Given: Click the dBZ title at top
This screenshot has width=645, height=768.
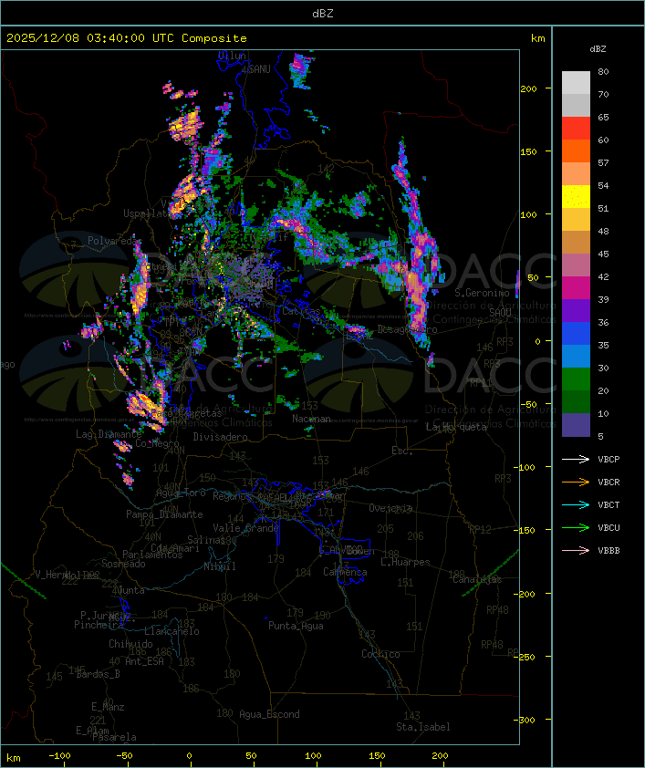Looking at the screenshot, I should point(323,14).
